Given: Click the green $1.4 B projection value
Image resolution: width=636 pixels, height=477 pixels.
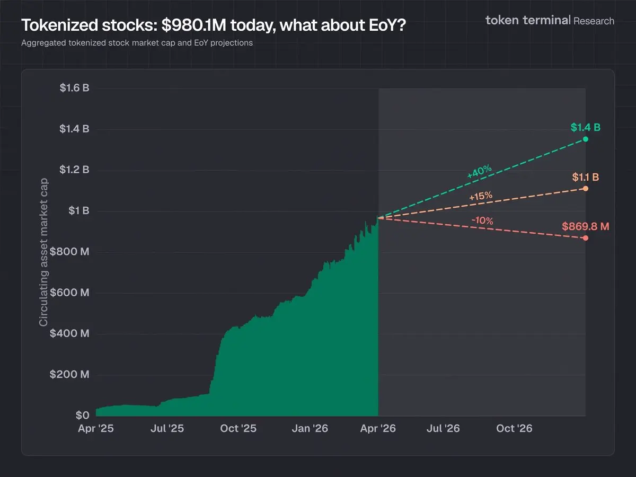Looking at the screenshot, I should pos(586,127).
